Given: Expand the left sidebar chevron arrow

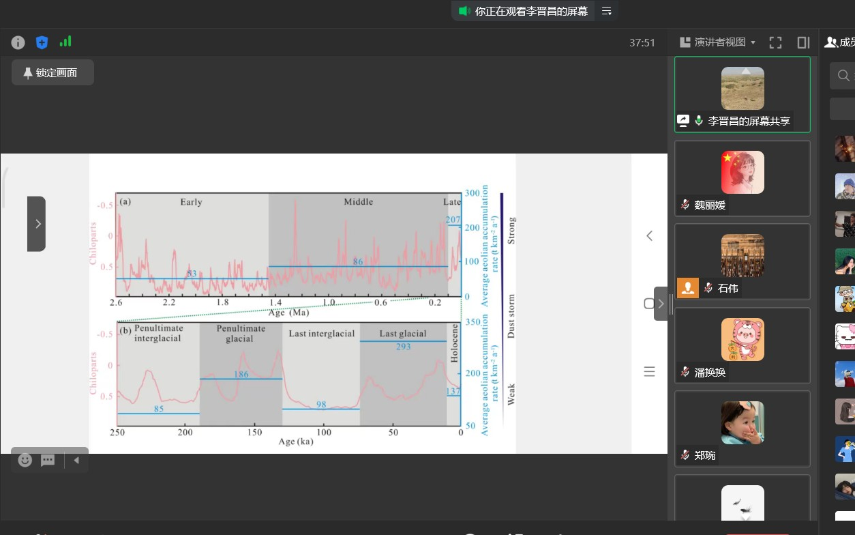Looking at the screenshot, I should (x=37, y=224).
